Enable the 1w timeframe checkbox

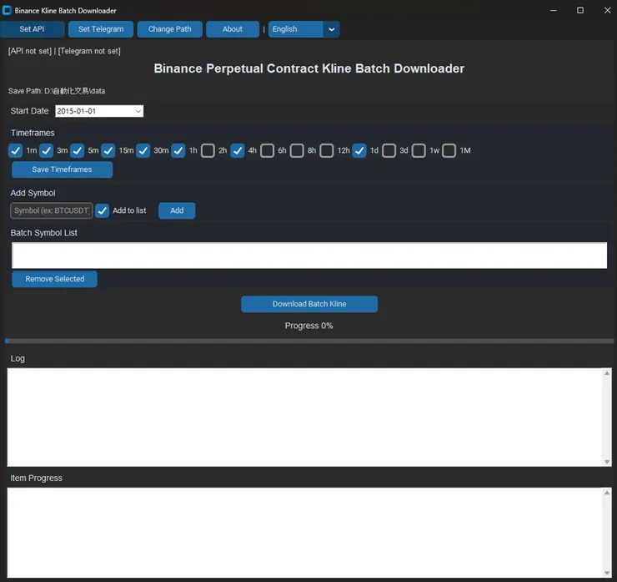(419, 150)
